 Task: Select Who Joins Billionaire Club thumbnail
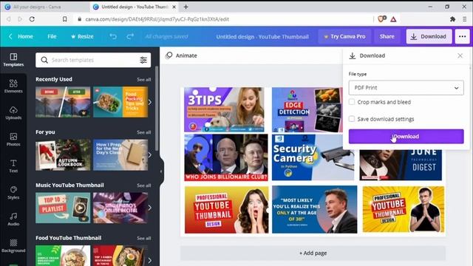[226, 157]
